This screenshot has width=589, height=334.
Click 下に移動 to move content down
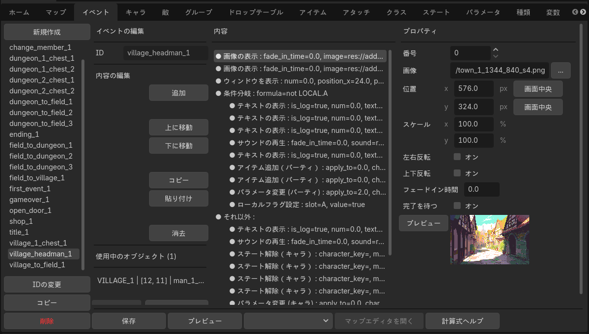[x=178, y=146]
